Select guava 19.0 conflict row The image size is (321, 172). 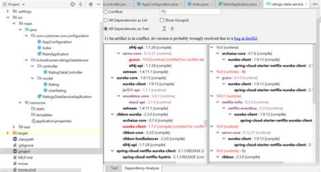[166, 60]
